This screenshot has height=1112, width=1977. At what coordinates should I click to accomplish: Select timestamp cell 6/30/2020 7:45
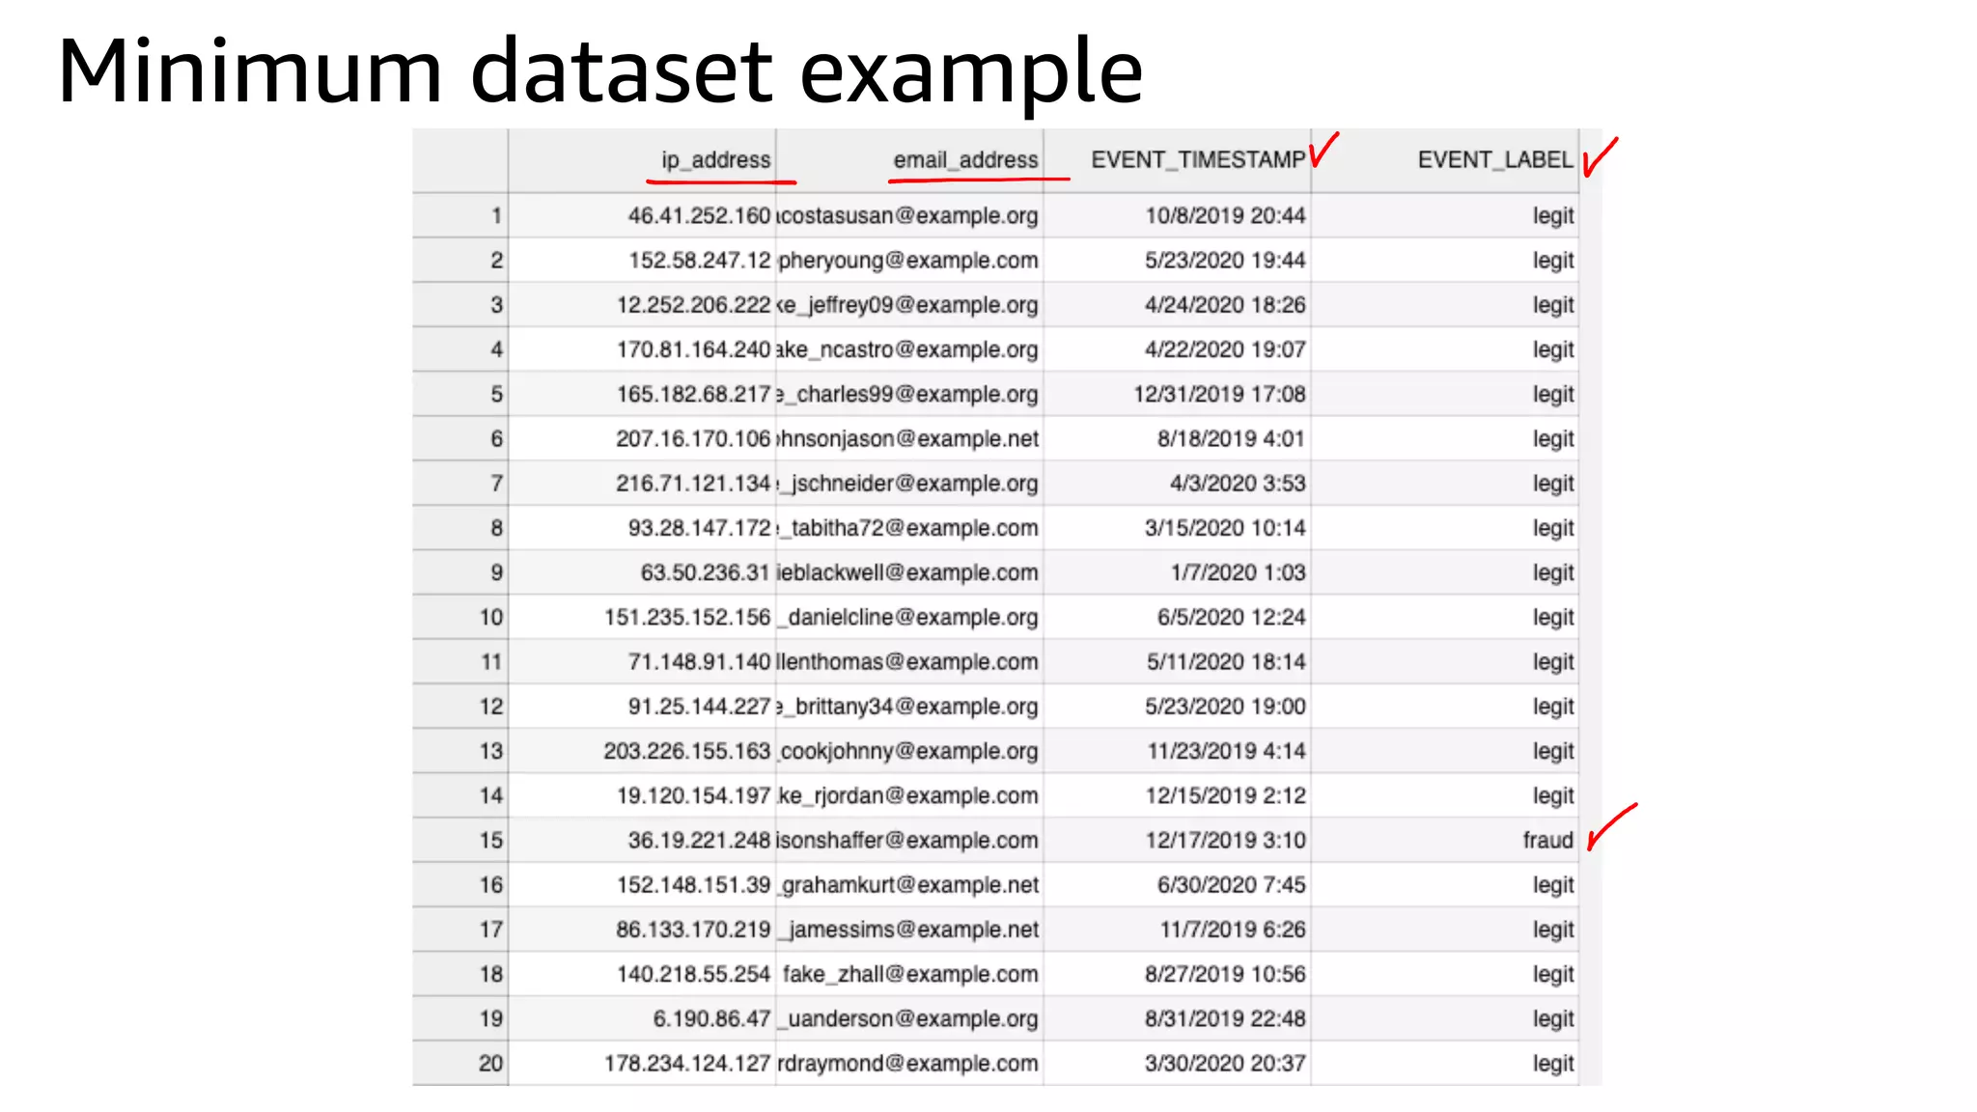1177,884
